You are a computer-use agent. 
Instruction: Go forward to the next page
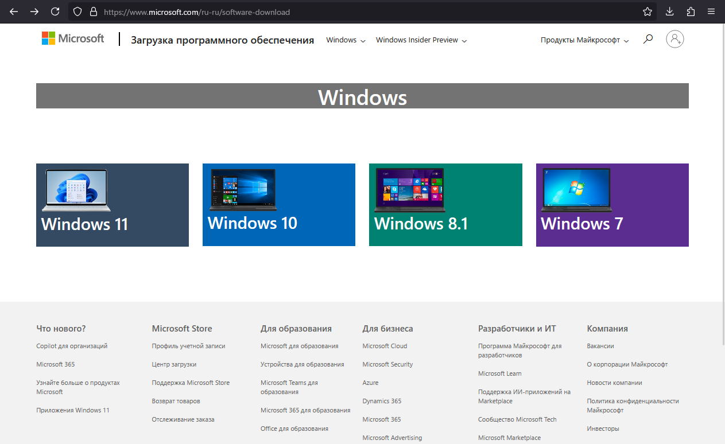coord(34,11)
